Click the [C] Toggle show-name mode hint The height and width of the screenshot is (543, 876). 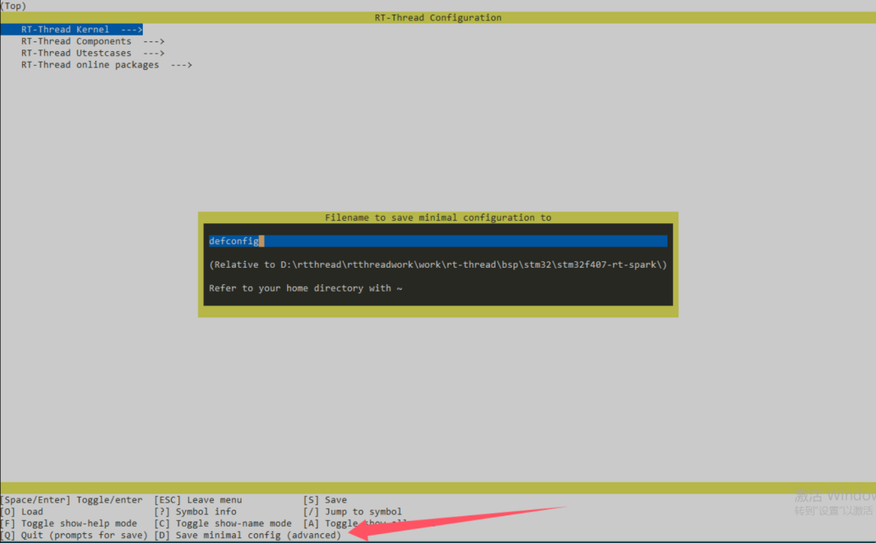pos(223,524)
